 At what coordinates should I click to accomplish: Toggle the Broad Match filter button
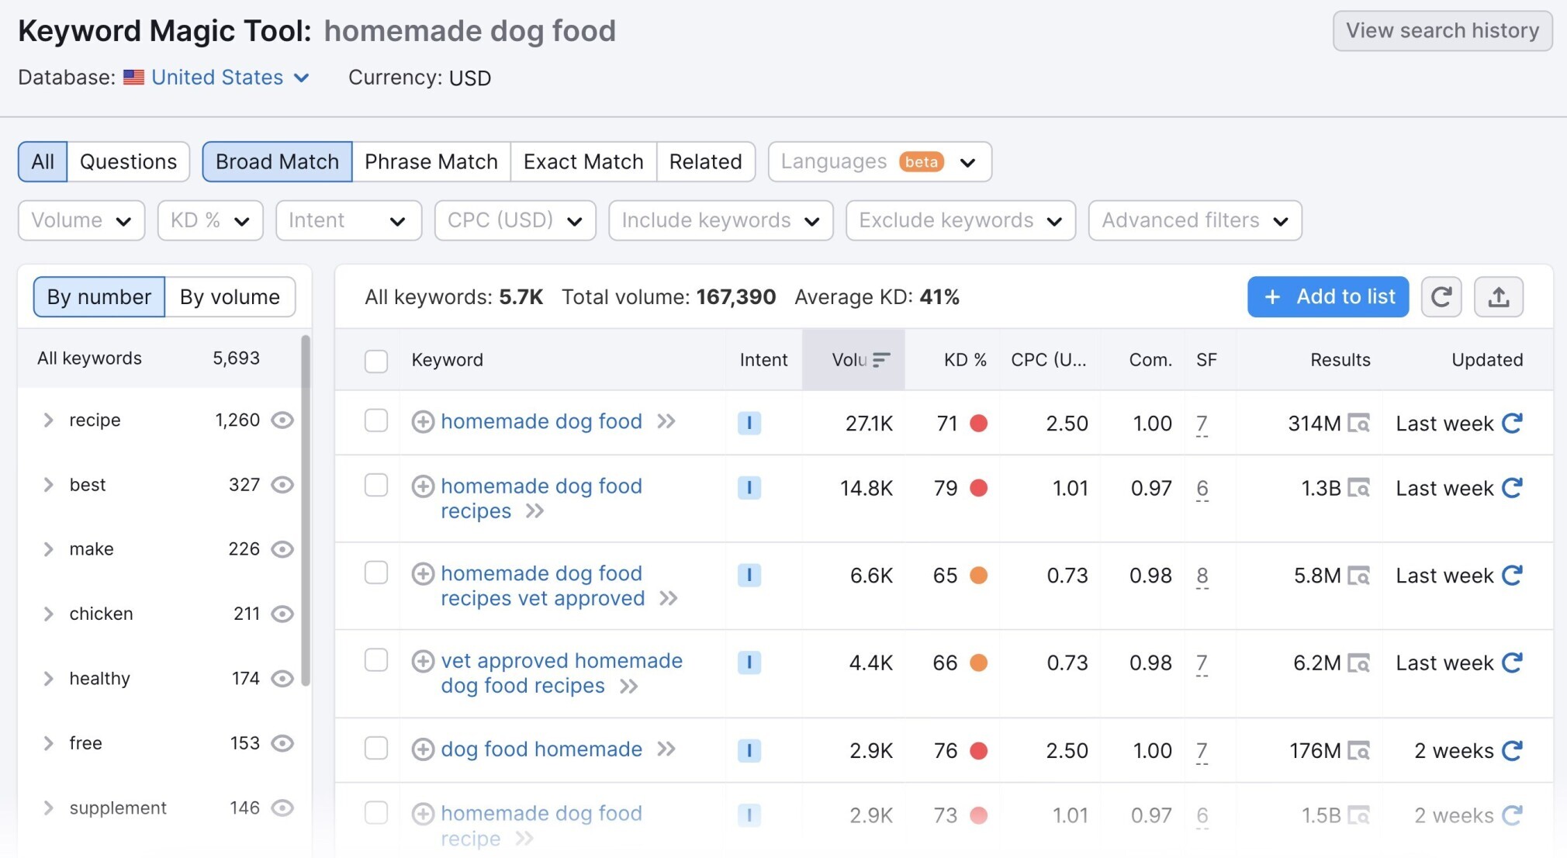277,161
